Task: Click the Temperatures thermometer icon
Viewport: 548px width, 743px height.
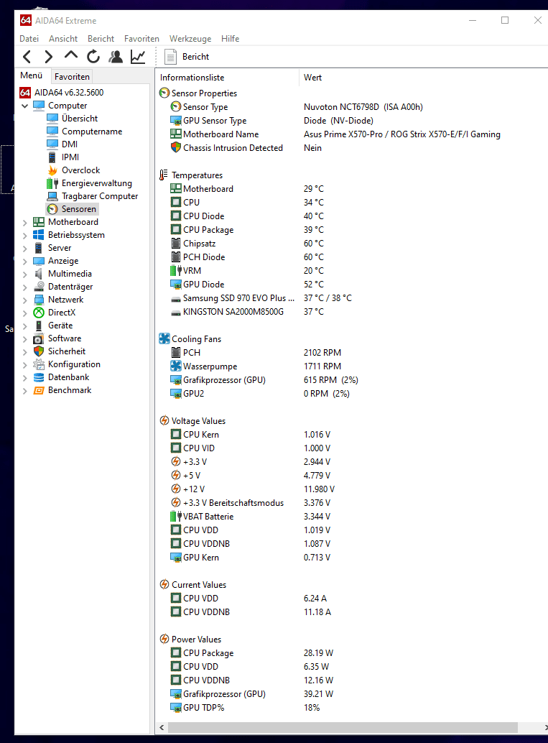Action: point(164,175)
